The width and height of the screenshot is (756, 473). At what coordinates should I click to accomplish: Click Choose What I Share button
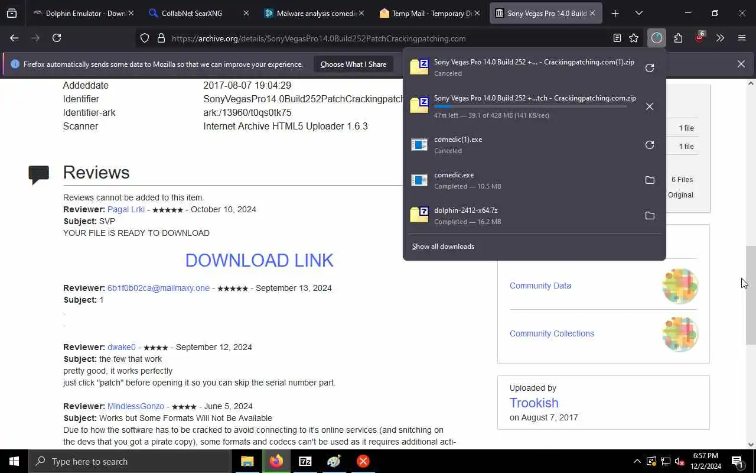[x=353, y=64]
